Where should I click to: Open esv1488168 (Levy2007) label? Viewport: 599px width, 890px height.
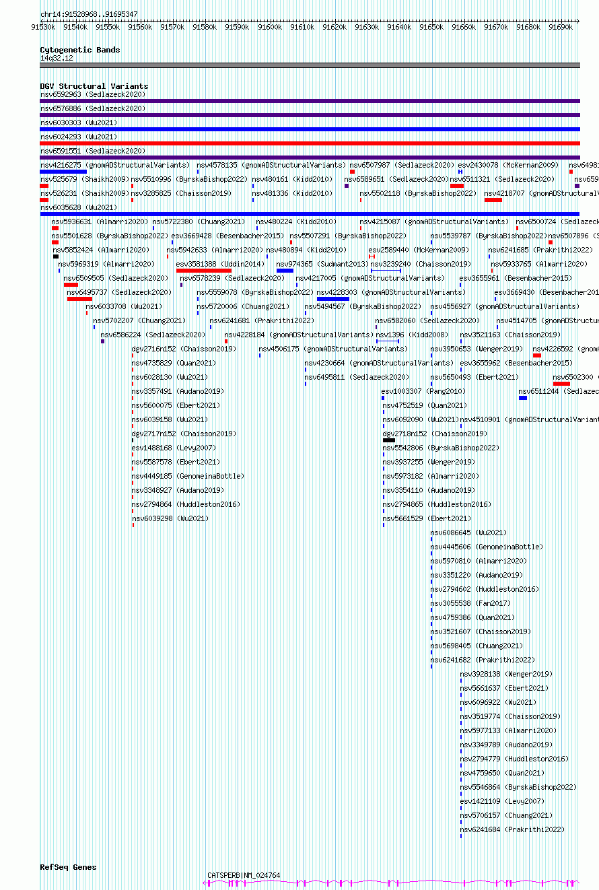[x=174, y=448]
